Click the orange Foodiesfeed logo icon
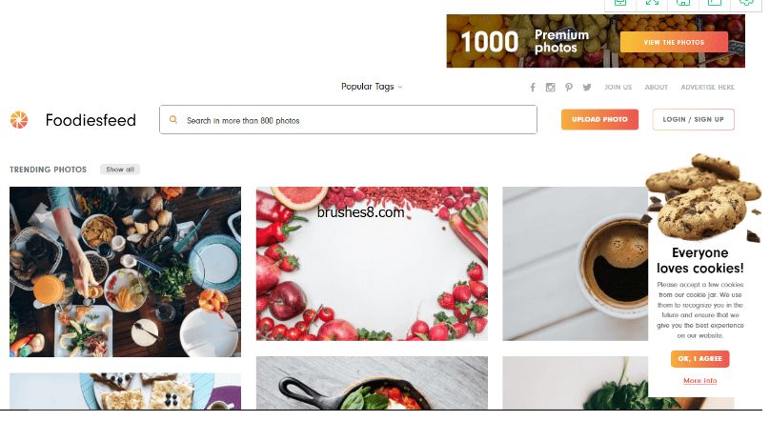 click(19, 120)
